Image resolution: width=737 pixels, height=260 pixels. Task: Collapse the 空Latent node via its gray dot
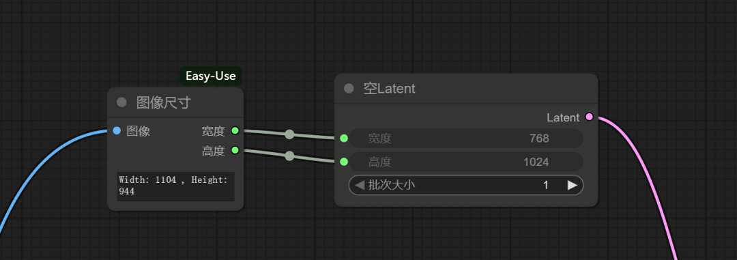pos(349,89)
